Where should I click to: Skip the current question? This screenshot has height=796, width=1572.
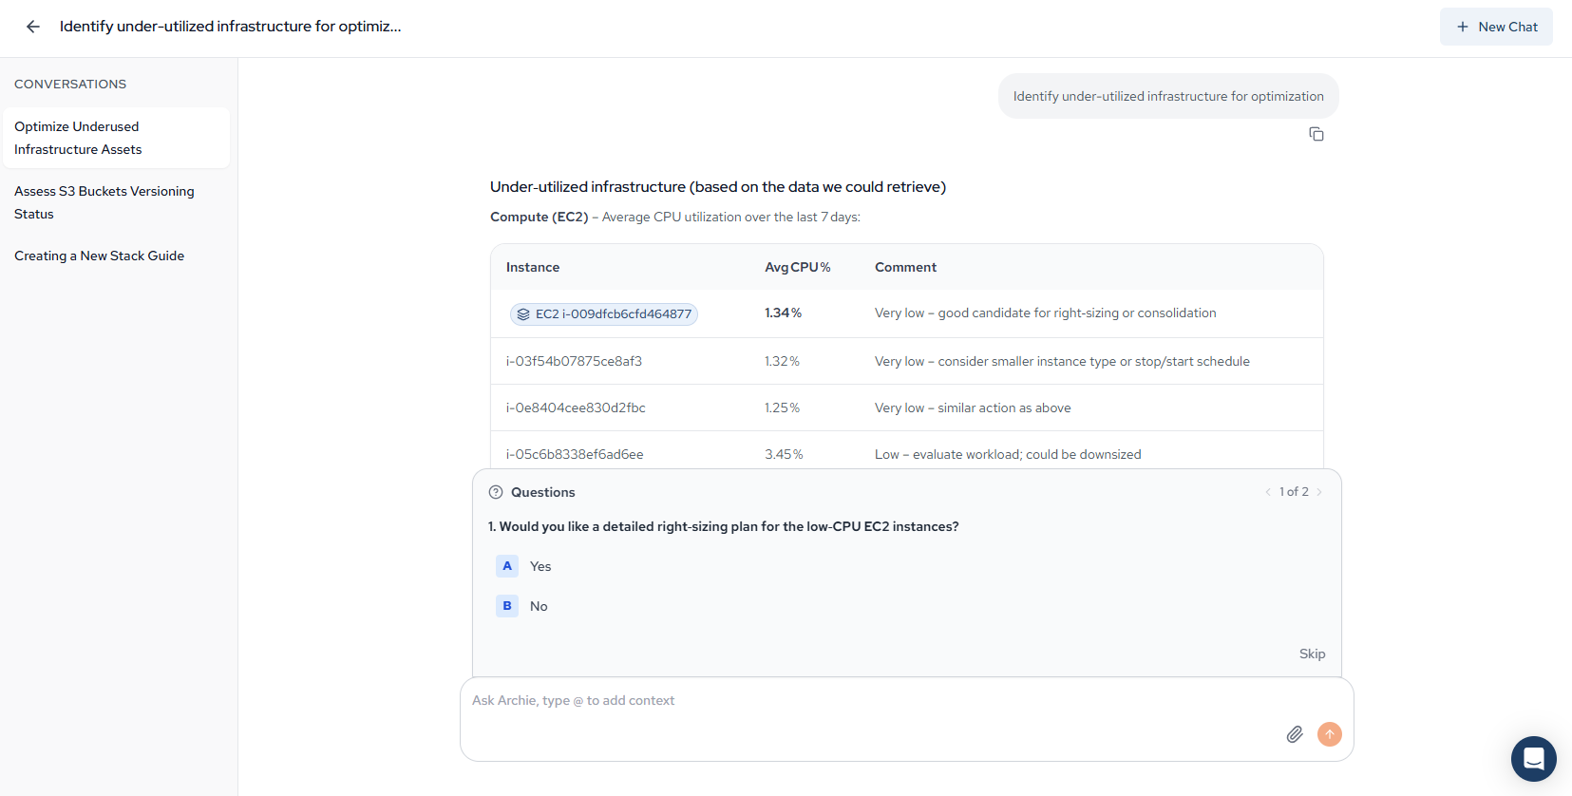(x=1312, y=654)
